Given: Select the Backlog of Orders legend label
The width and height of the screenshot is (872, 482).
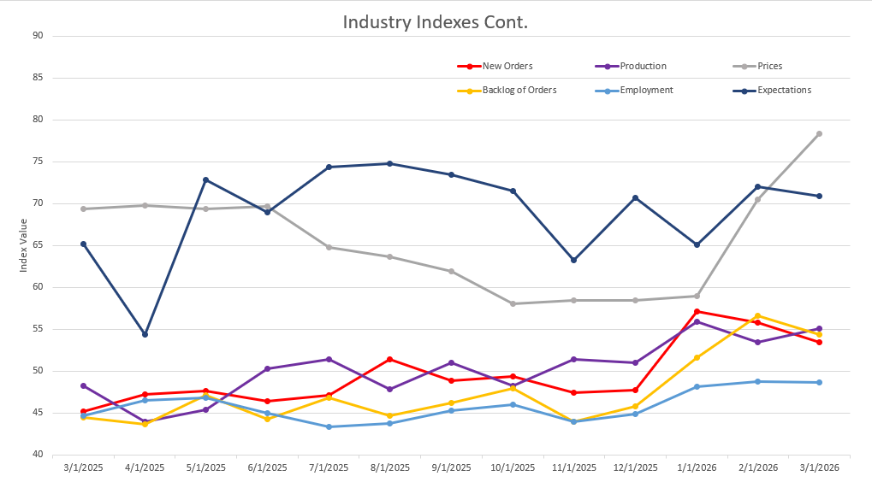Looking at the screenshot, I should tap(519, 90).
